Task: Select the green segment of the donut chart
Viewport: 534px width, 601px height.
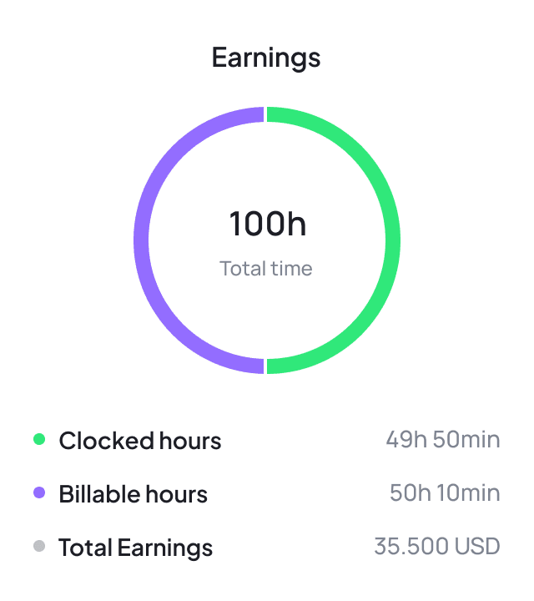Action: (x=393, y=240)
